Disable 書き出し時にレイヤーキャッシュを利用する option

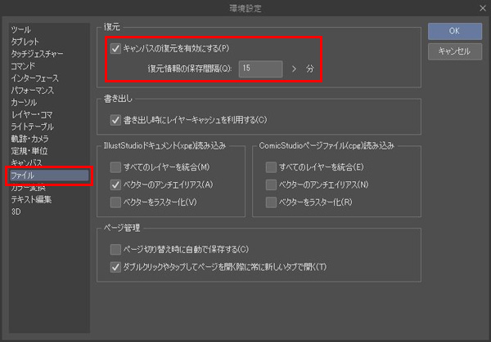tap(115, 120)
